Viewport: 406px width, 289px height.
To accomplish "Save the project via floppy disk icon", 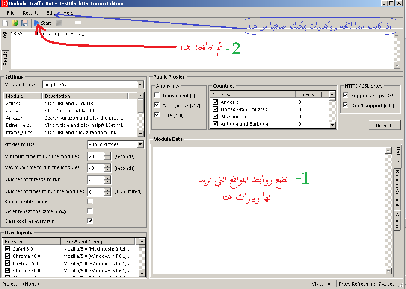I will point(25,23).
